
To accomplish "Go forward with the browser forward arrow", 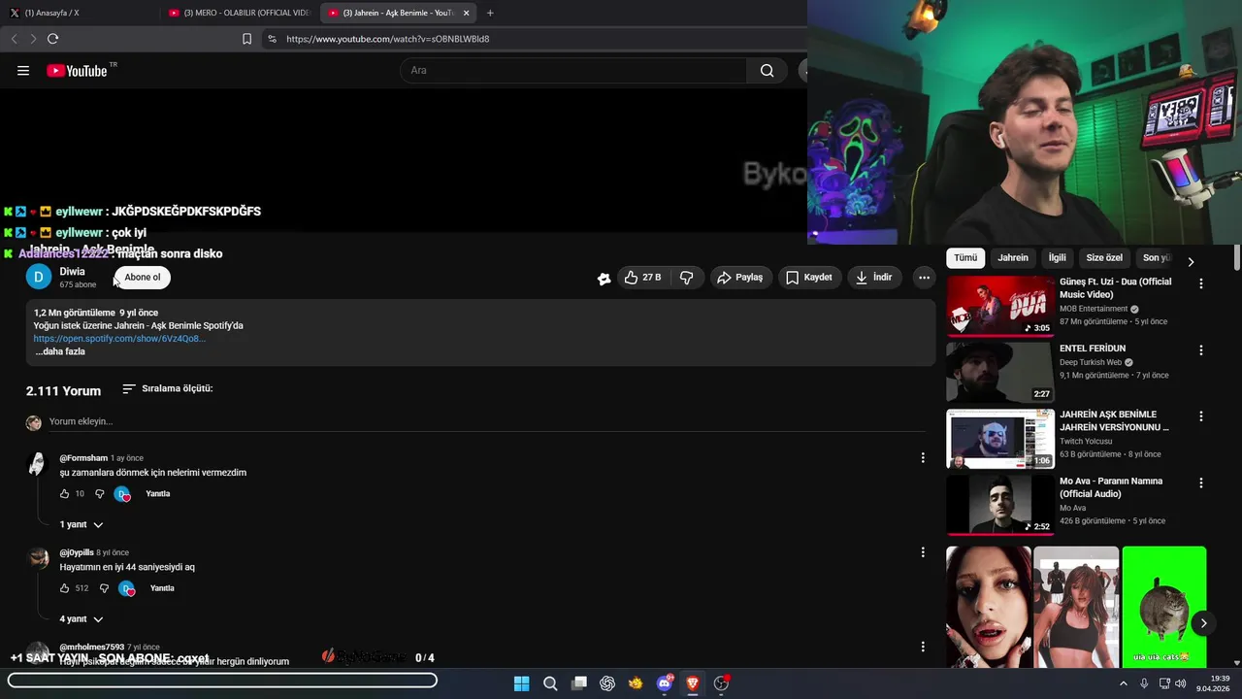I will 33,39.
